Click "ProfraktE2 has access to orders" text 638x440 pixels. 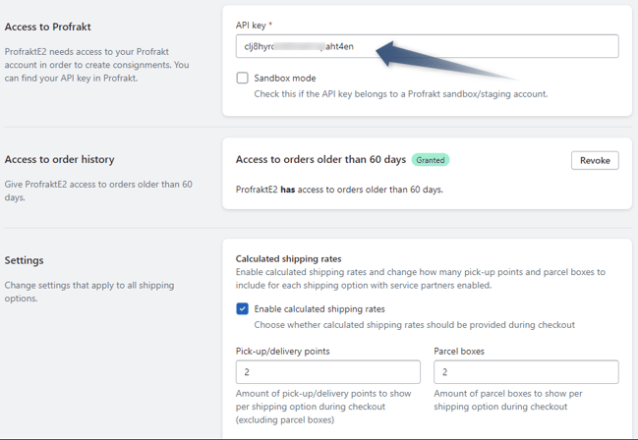click(339, 190)
